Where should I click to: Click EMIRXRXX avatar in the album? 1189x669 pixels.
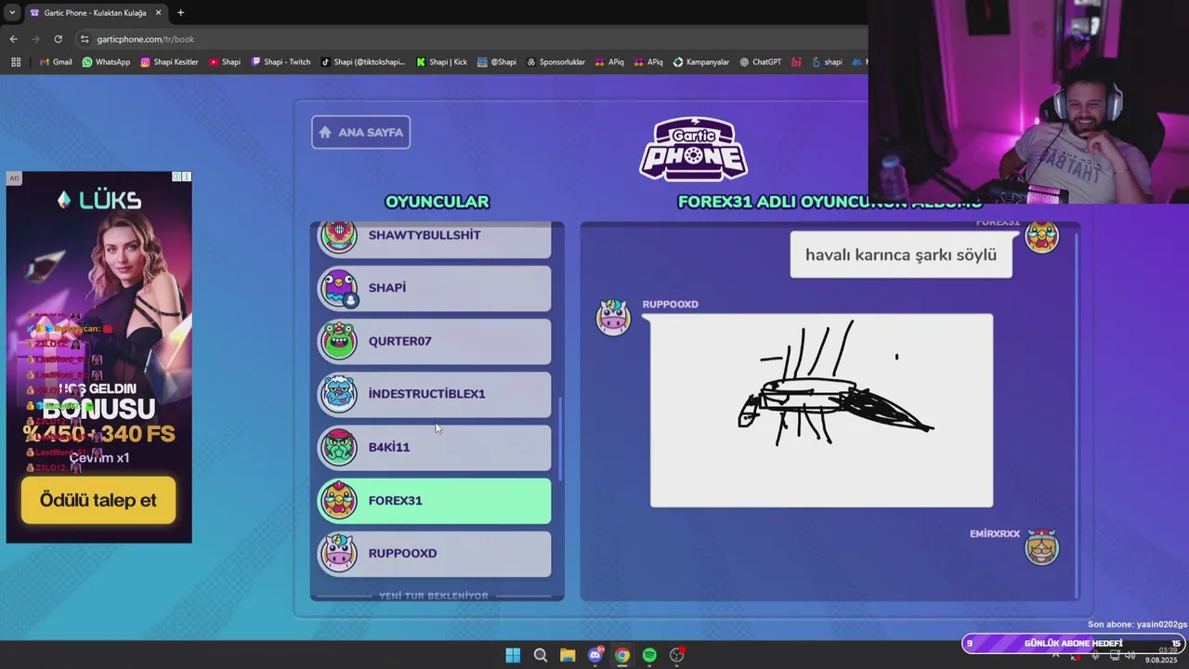pyautogui.click(x=1041, y=546)
